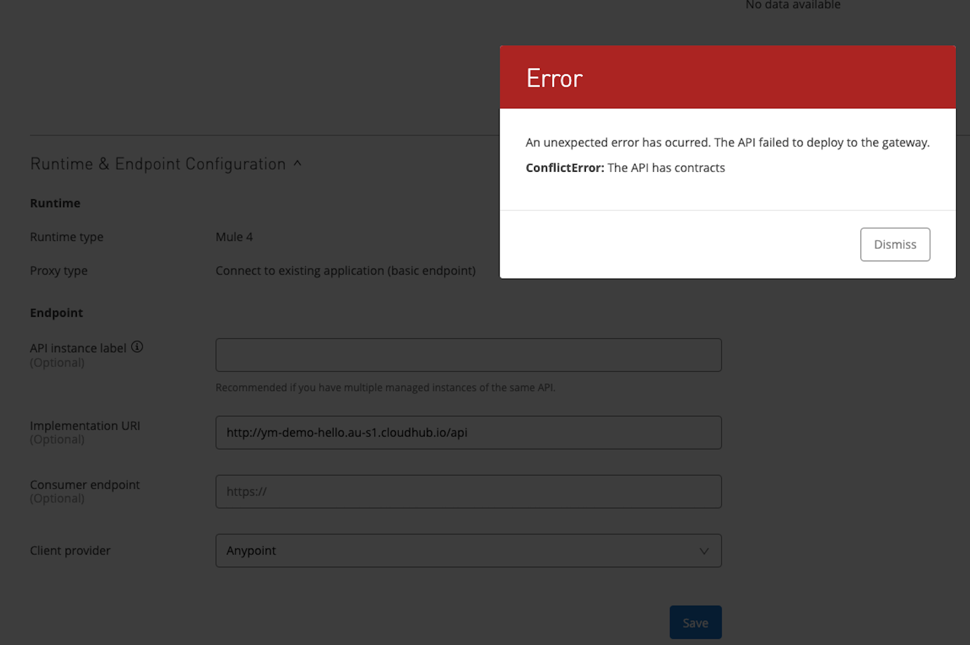The width and height of the screenshot is (970, 645).
Task: Dismiss the error dialog
Action: [x=895, y=245]
